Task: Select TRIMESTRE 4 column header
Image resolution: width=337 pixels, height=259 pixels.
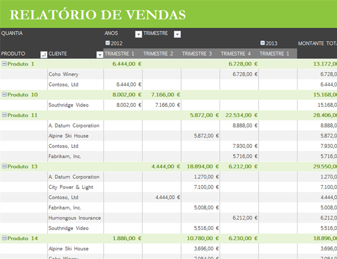Action: tap(236, 54)
